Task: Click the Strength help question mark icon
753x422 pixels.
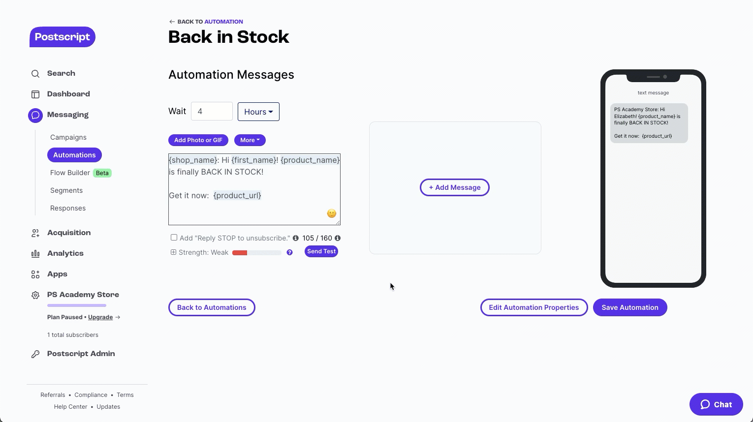Action: pyautogui.click(x=290, y=252)
